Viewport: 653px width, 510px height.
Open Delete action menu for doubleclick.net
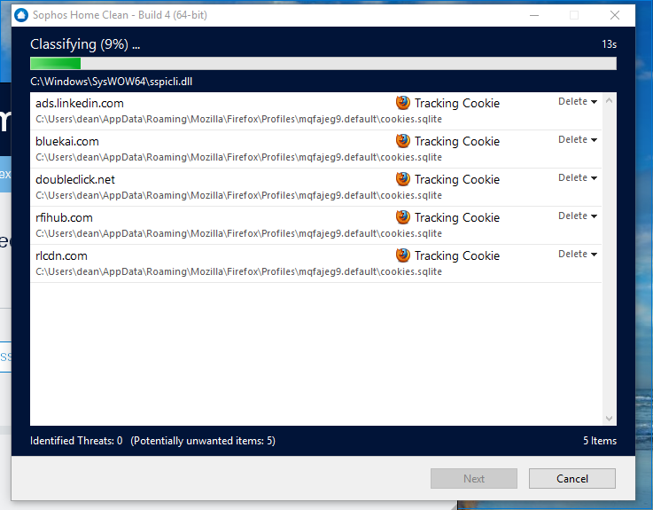tap(578, 178)
